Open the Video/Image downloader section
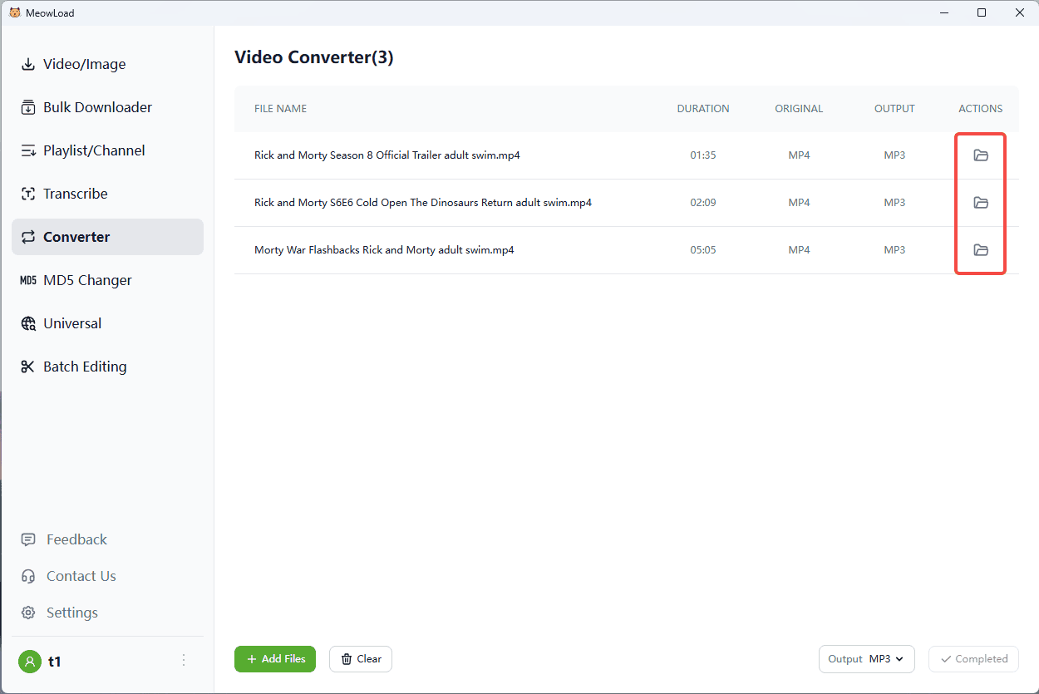1039x694 pixels. tap(84, 64)
